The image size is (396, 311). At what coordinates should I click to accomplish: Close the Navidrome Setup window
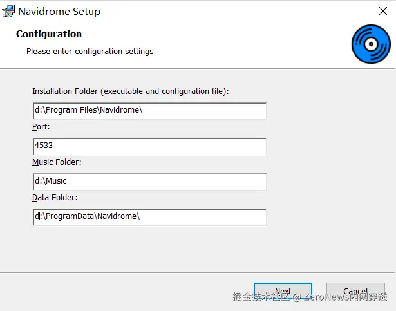coord(384,12)
